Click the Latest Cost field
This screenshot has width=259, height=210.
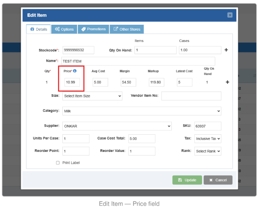184,82
